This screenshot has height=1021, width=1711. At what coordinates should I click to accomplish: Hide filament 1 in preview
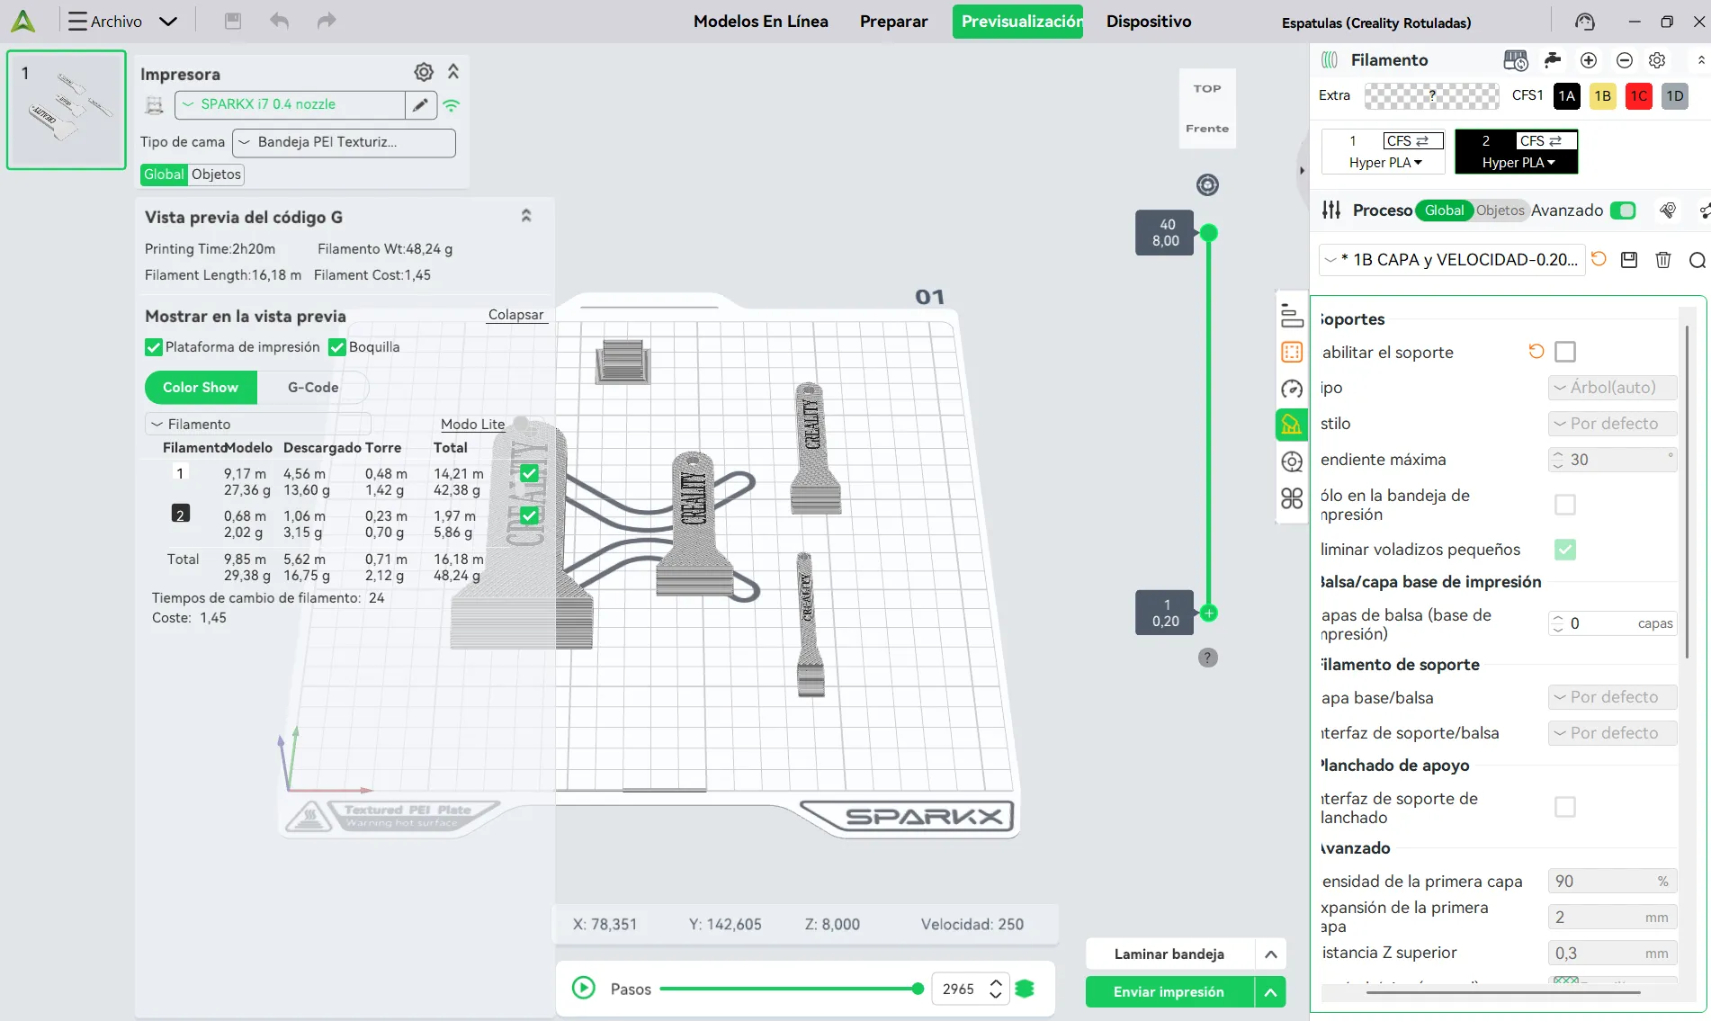click(529, 473)
